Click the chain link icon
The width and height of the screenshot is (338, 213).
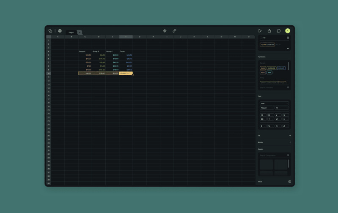click(x=174, y=31)
